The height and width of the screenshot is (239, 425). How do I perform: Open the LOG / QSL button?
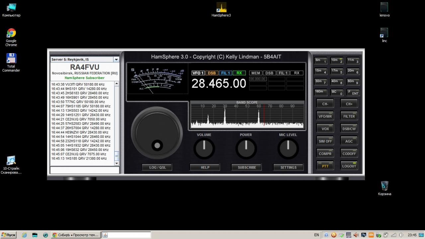click(157, 167)
